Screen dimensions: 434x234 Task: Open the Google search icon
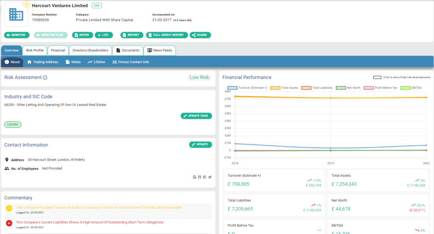point(194,177)
